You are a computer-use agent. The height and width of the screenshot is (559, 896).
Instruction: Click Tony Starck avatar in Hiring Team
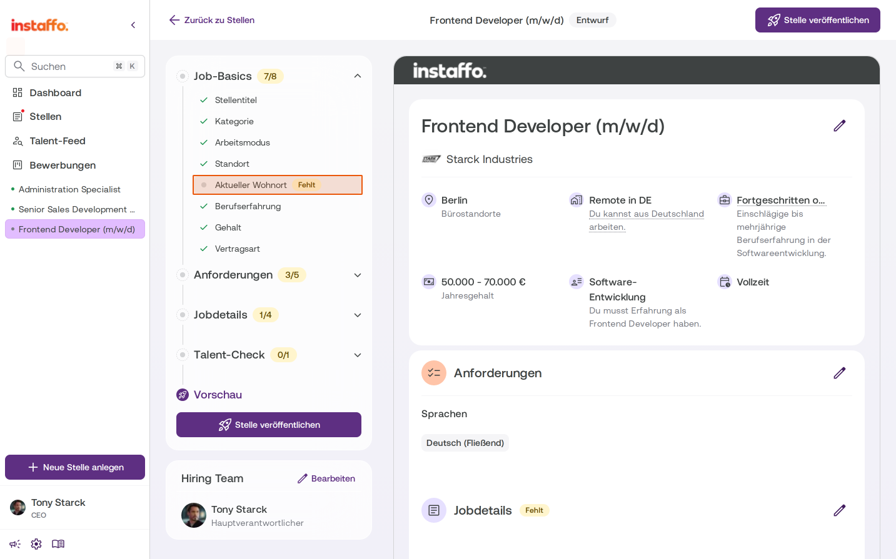(194, 515)
